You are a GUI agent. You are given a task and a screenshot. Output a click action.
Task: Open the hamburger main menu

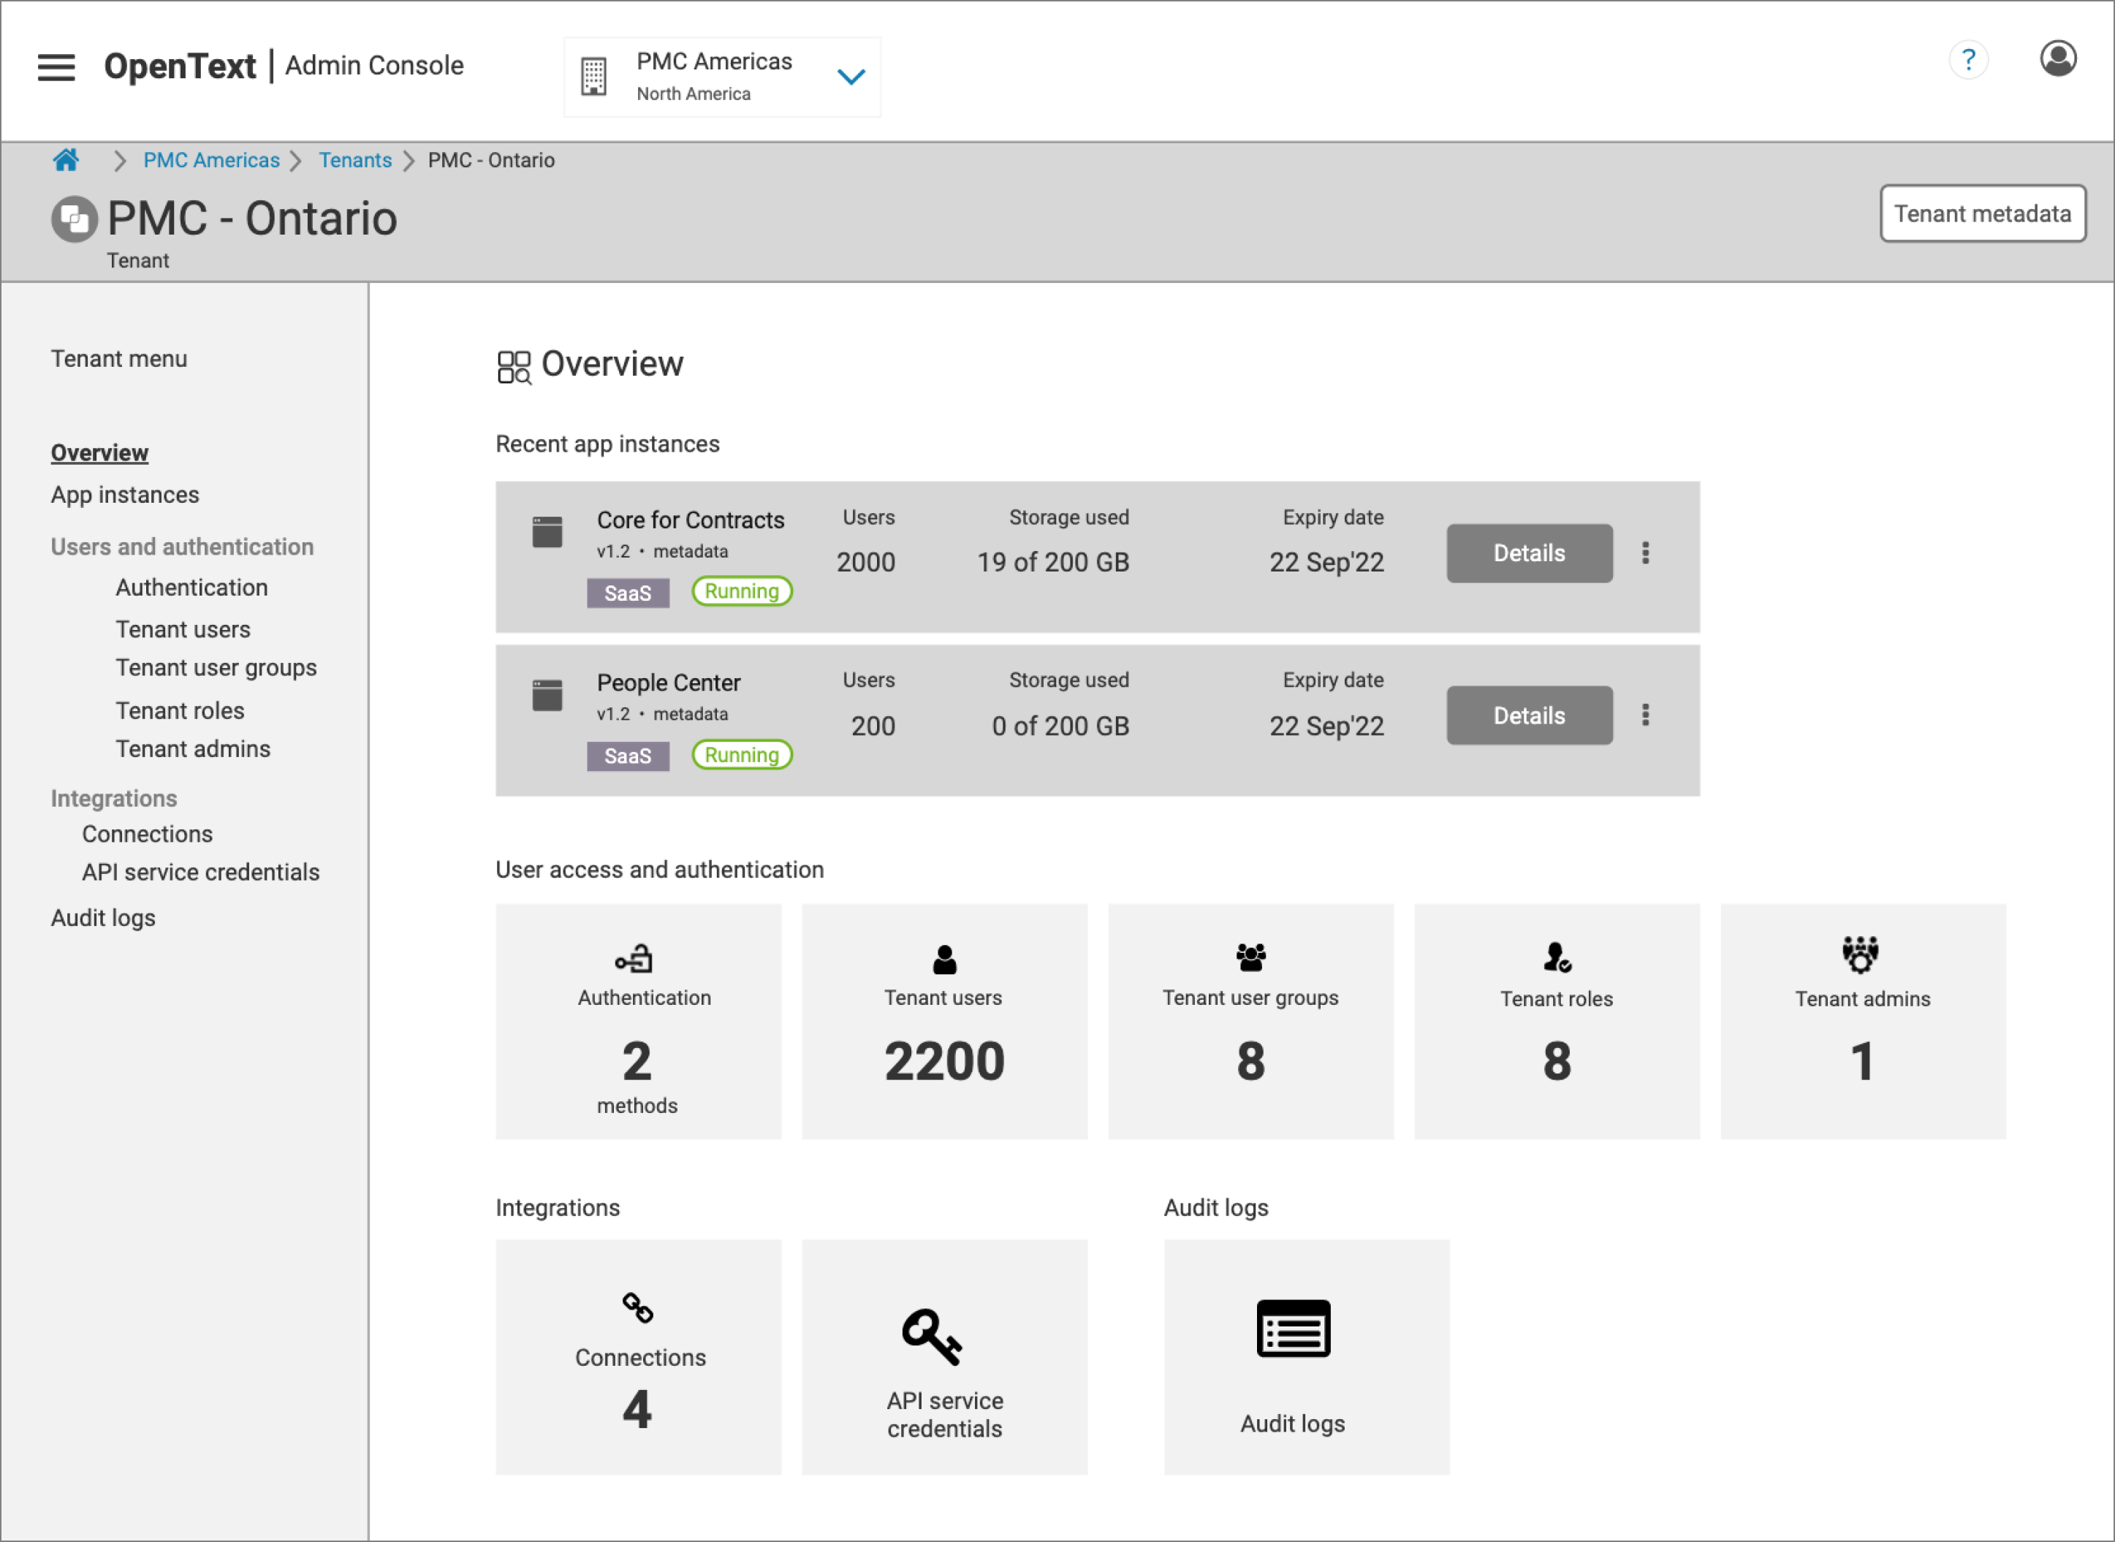(x=56, y=67)
